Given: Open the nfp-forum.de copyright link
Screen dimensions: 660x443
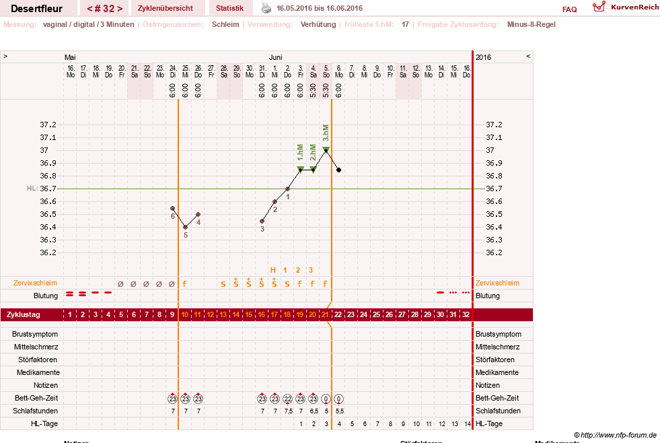Looking at the screenshot, I should tap(615, 435).
